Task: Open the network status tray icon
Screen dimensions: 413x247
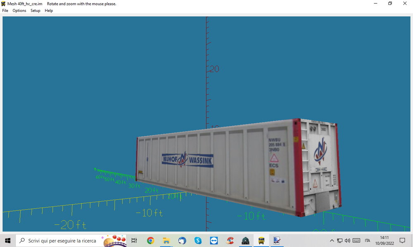Action: point(340,240)
